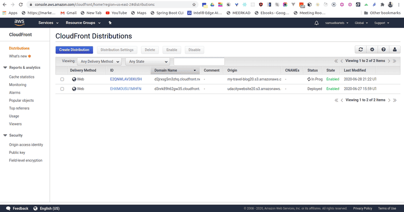Image resolution: width=404 pixels, height=212 pixels.
Task: Click the Feedback speech bubble icon
Action: click(x=8, y=208)
